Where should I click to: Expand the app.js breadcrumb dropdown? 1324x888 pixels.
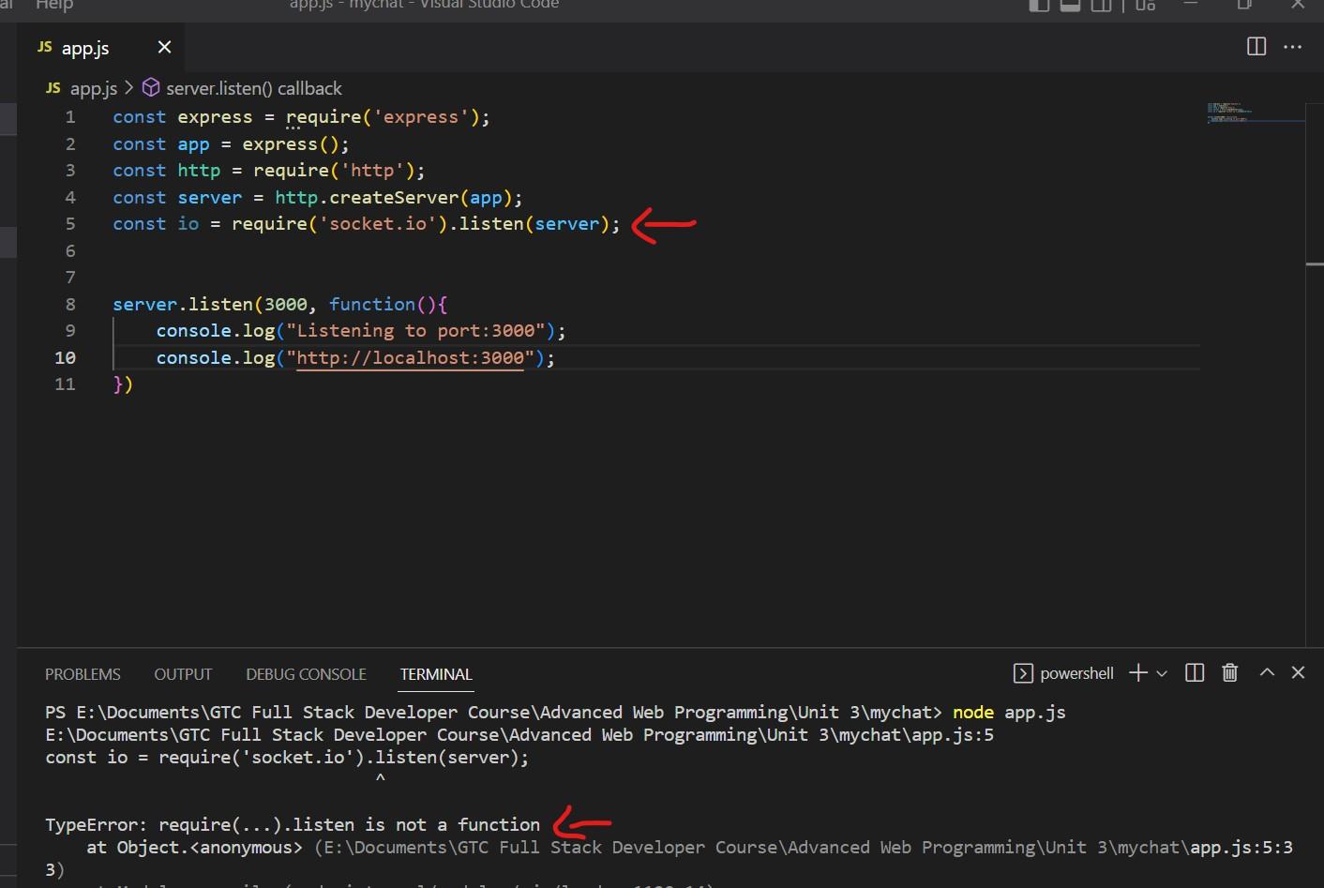click(x=94, y=87)
